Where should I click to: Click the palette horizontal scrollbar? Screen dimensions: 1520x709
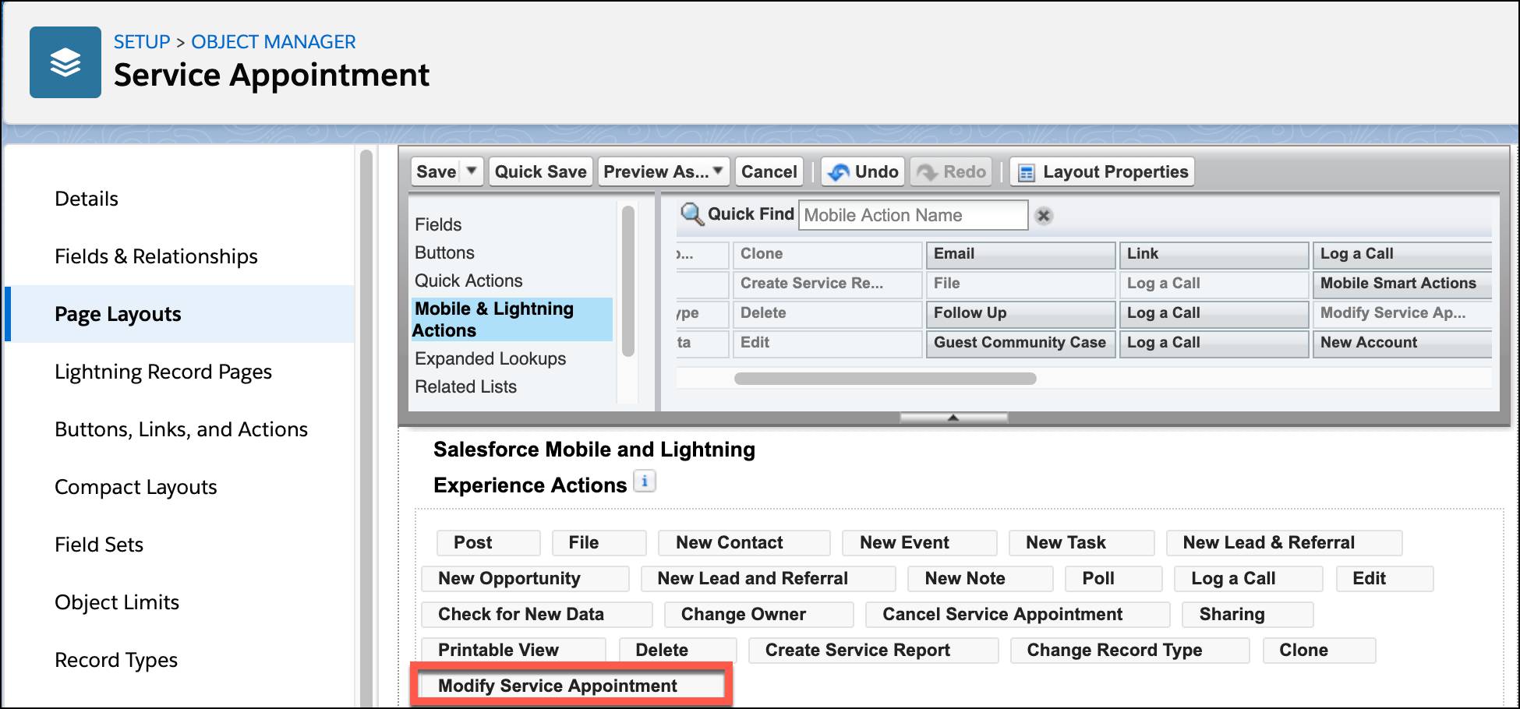(885, 379)
